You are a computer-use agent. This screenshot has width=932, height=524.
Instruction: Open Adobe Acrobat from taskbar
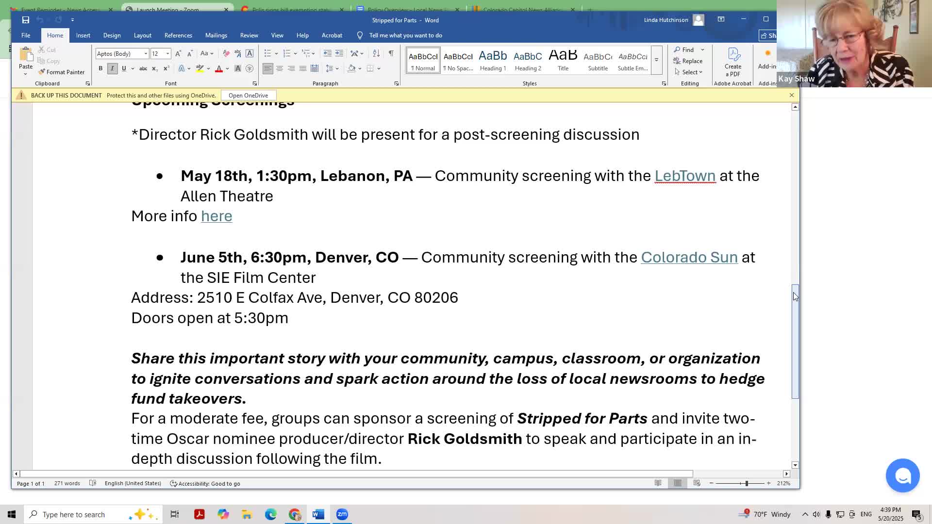tap(200, 514)
